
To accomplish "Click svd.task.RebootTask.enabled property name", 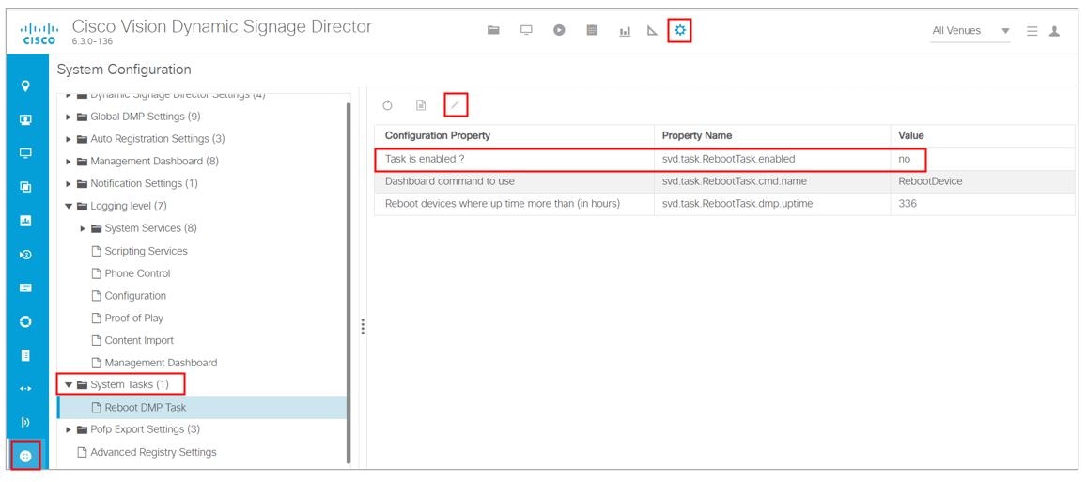I will [729, 159].
